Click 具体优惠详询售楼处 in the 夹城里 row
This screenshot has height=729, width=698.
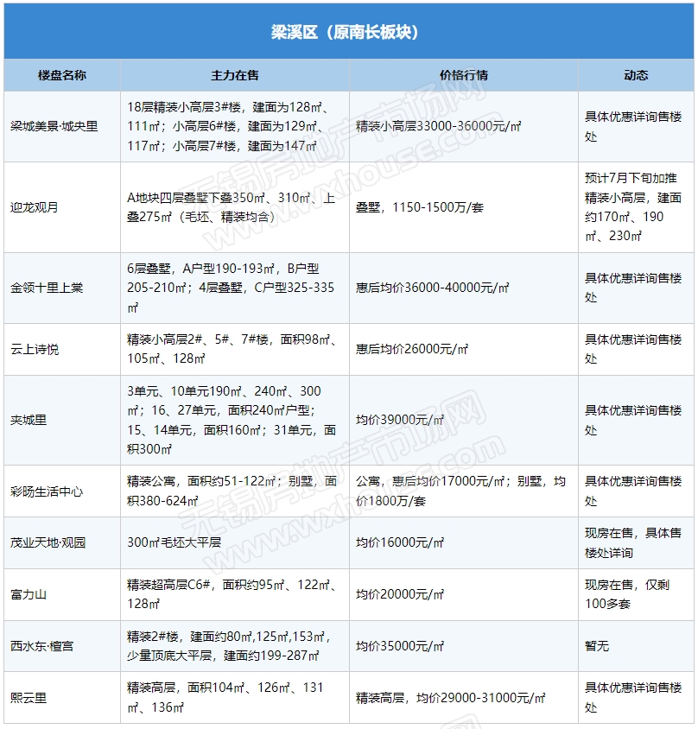633,420
